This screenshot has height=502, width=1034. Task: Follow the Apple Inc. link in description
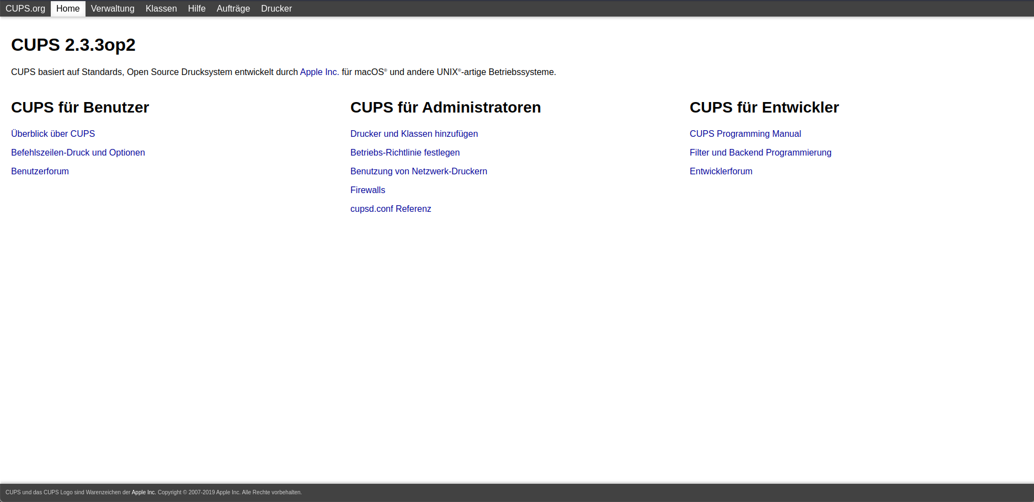pos(319,72)
